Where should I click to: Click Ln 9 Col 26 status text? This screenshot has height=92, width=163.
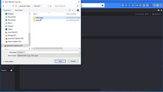pos(139,14)
